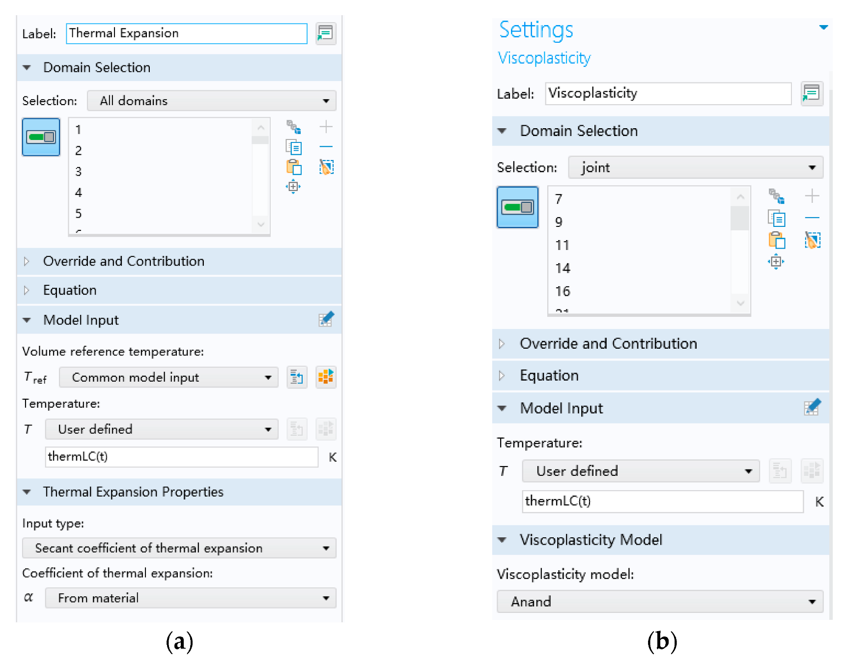Click clear selection icon in Thermal Expansion panel
845x665 pixels.
point(326,167)
